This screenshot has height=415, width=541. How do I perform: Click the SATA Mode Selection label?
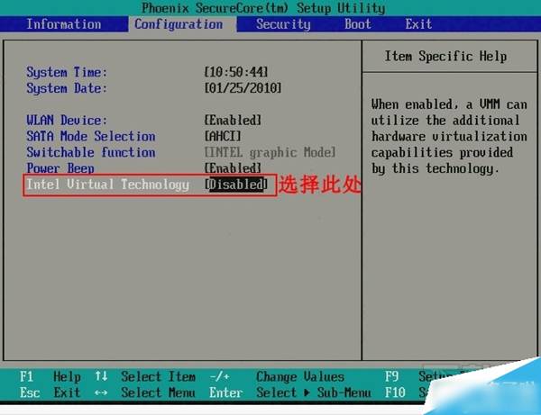[x=91, y=137]
